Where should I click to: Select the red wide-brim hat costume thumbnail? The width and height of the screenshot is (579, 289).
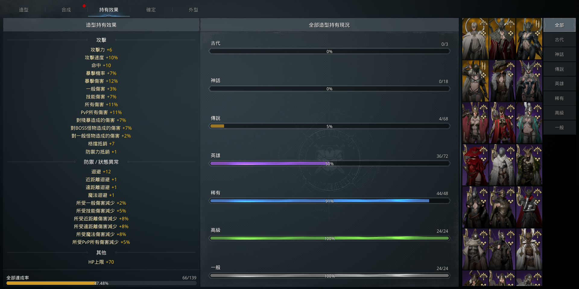pyautogui.click(x=475, y=165)
